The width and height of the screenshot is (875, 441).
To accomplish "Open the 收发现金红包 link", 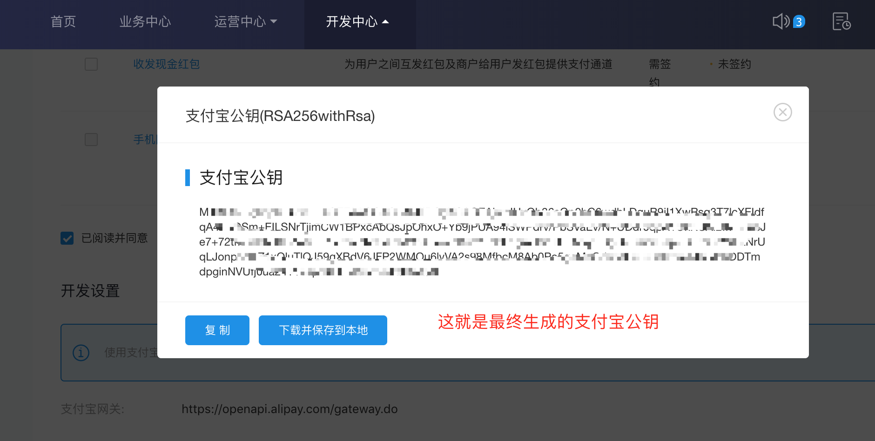I will [x=167, y=64].
